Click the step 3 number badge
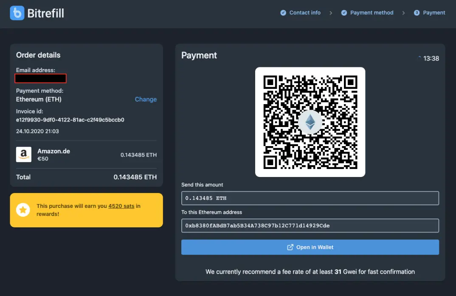456x296 pixels. point(417,13)
